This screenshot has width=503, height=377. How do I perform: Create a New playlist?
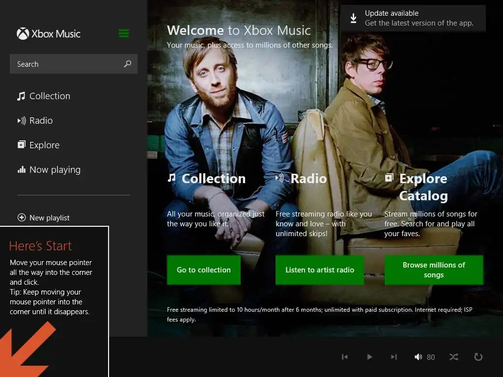click(44, 217)
